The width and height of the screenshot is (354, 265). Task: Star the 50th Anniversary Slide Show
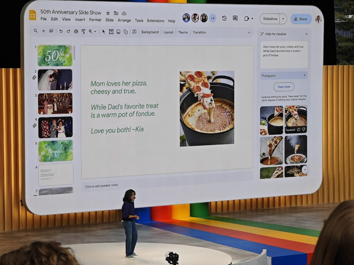click(108, 13)
